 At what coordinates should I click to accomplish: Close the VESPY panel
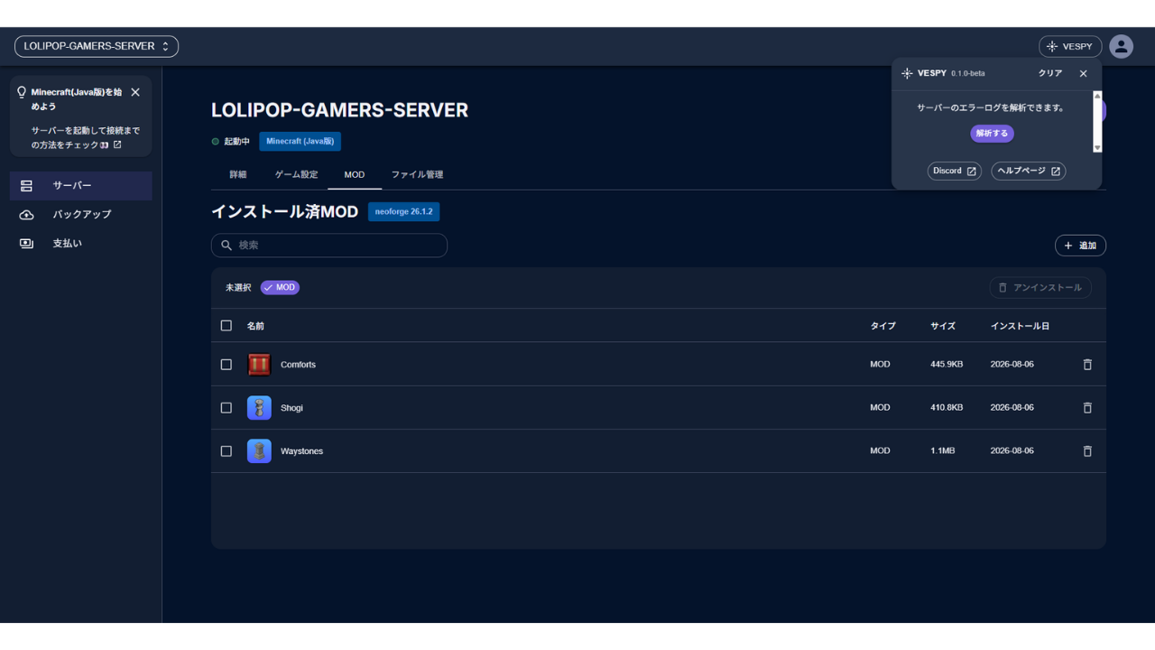point(1084,73)
